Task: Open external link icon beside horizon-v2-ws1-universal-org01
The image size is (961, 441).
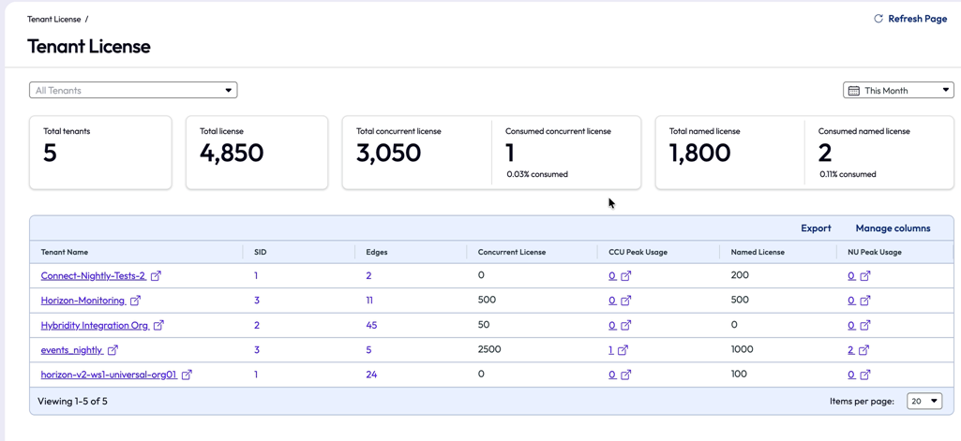Action: [x=187, y=375]
